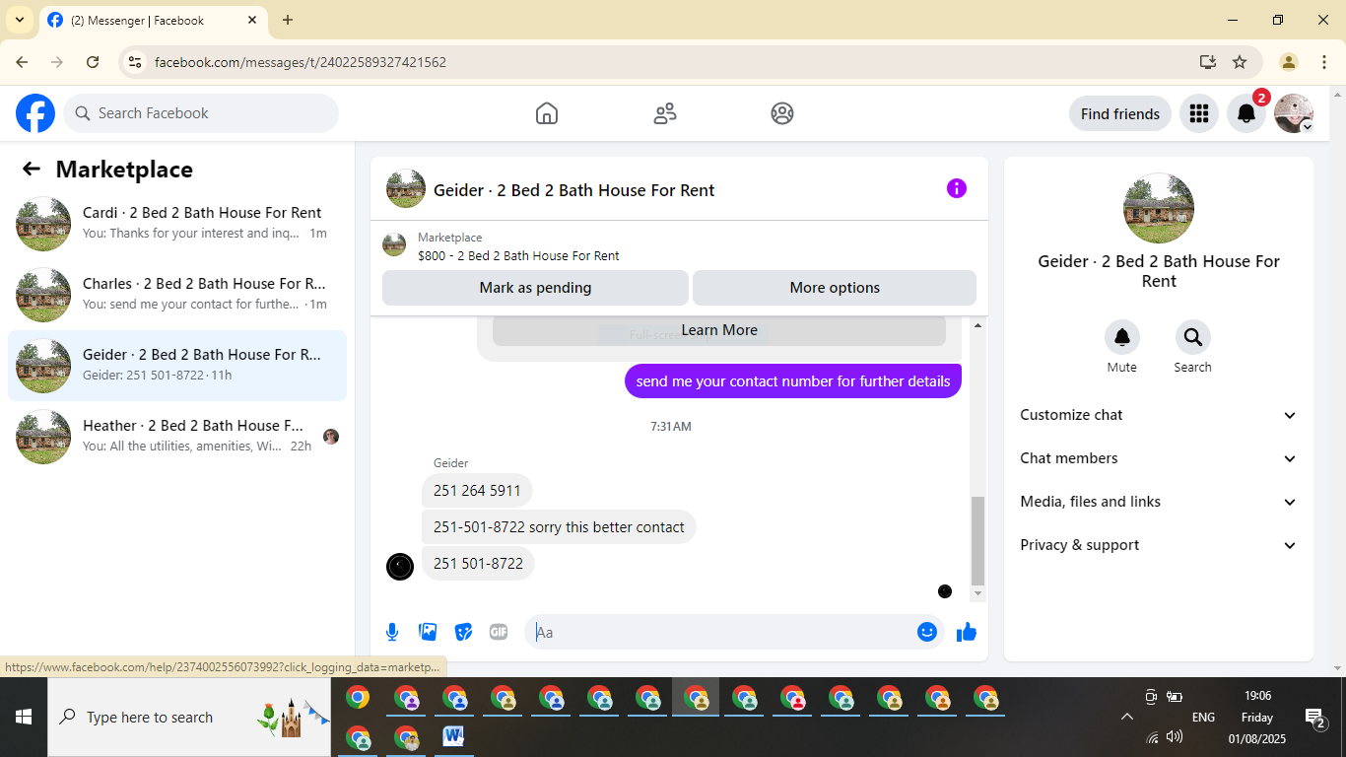The image size is (1346, 757).
Task: Open Windows notification center icon
Action: [1314, 717]
